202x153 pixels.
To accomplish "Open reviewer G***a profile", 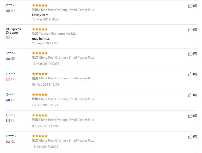I will 11,74.
